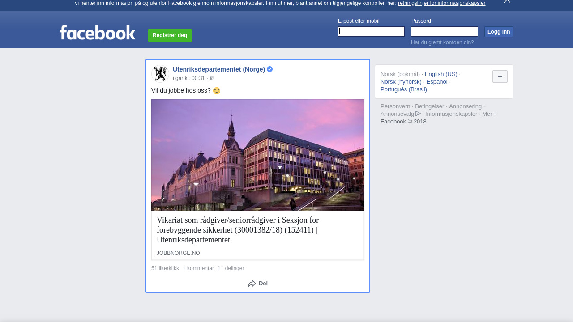This screenshot has width=573, height=322.
Task: Click the Del share button
Action: pos(258,284)
